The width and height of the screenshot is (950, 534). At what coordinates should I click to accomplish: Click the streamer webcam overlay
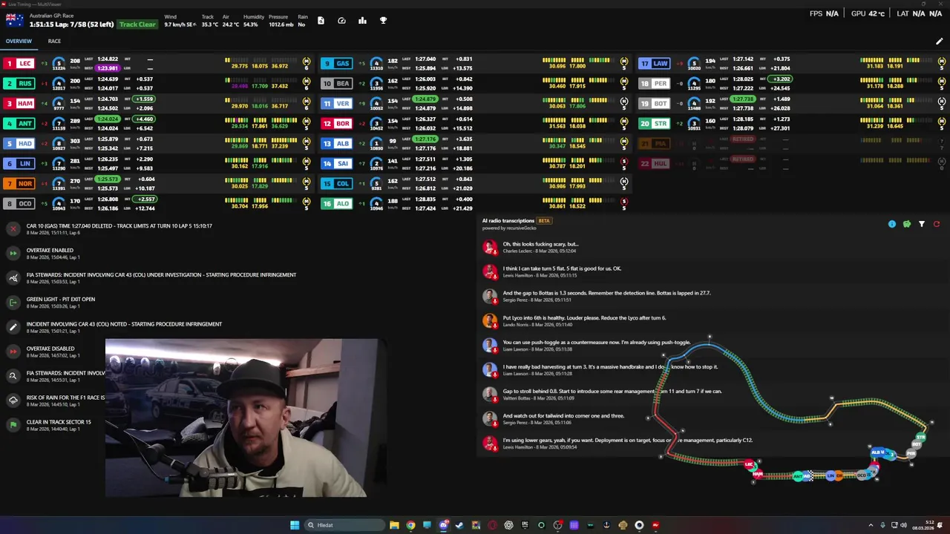246,418
